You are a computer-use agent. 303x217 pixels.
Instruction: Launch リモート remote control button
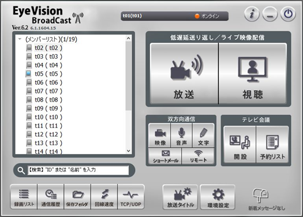click(x=198, y=156)
